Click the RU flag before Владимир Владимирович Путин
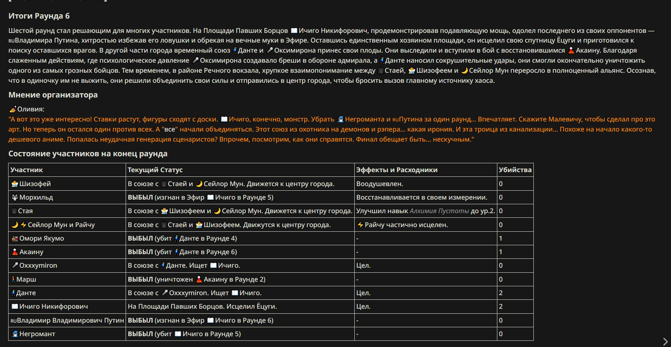This screenshot has width=671, height=347. [14, 321]
